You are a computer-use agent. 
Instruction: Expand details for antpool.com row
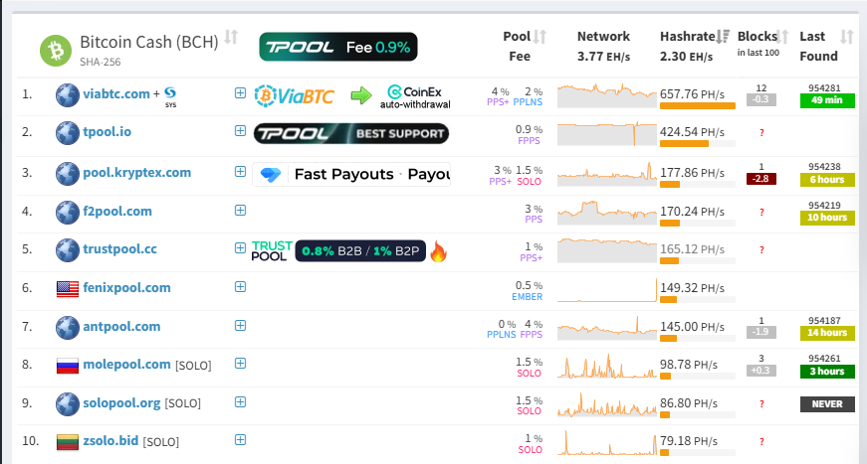click(240, 326)
